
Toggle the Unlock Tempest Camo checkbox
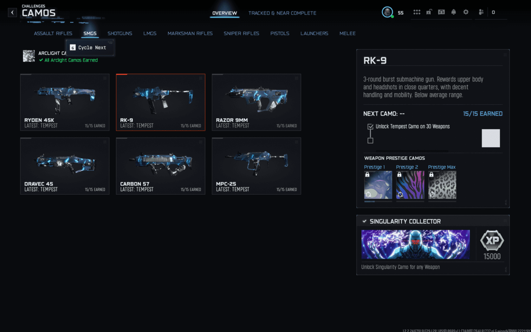pyautogui.click(x=370, y=126)
